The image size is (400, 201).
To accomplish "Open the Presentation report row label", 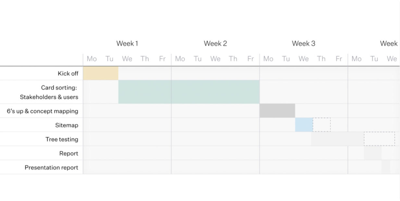I will tap(51, 168).
